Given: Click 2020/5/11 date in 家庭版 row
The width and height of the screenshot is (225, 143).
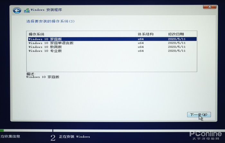Looking at the screenshot, I should tap(177, 39).
